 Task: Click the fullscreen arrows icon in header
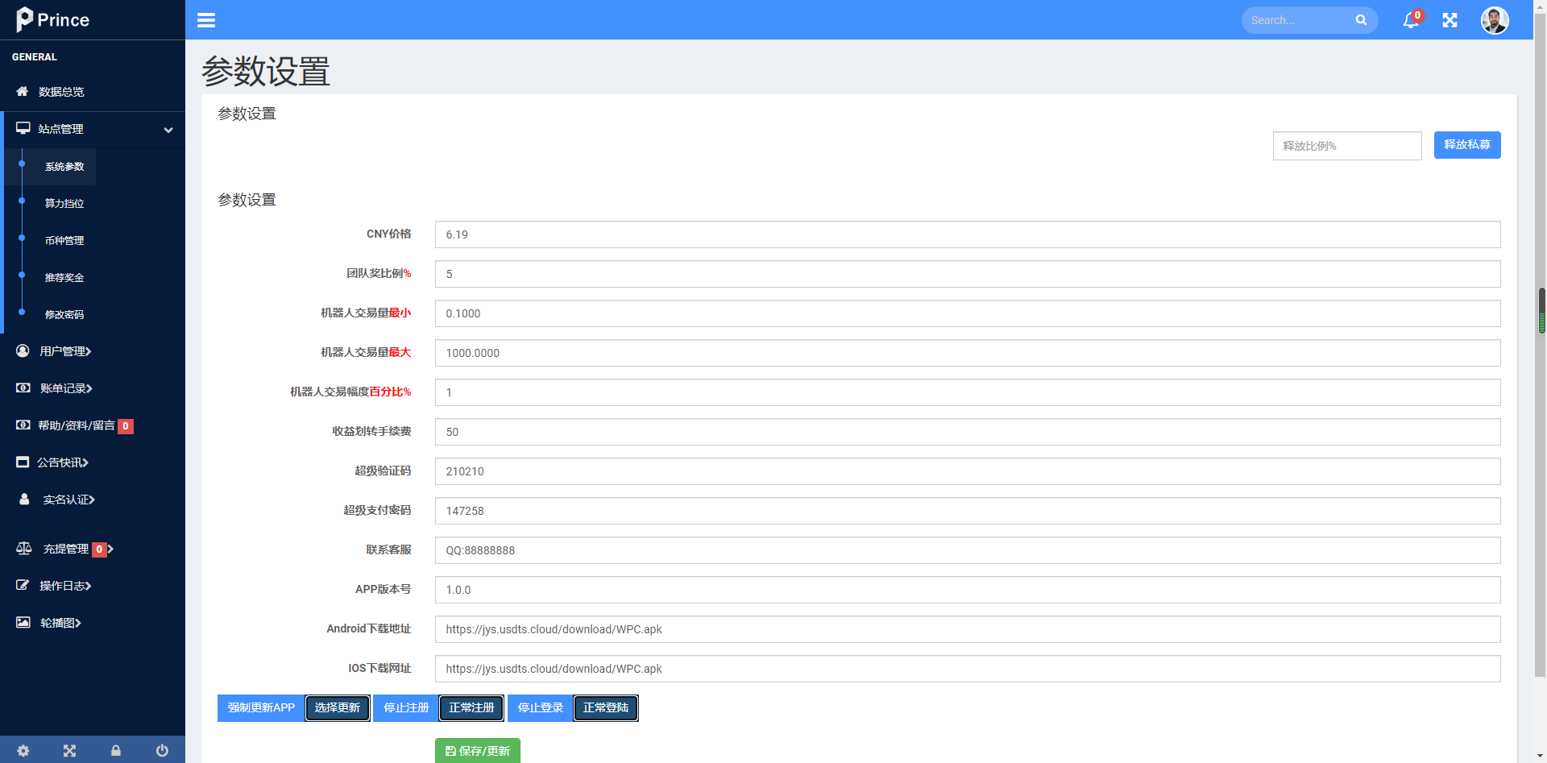pos(1450,20)
